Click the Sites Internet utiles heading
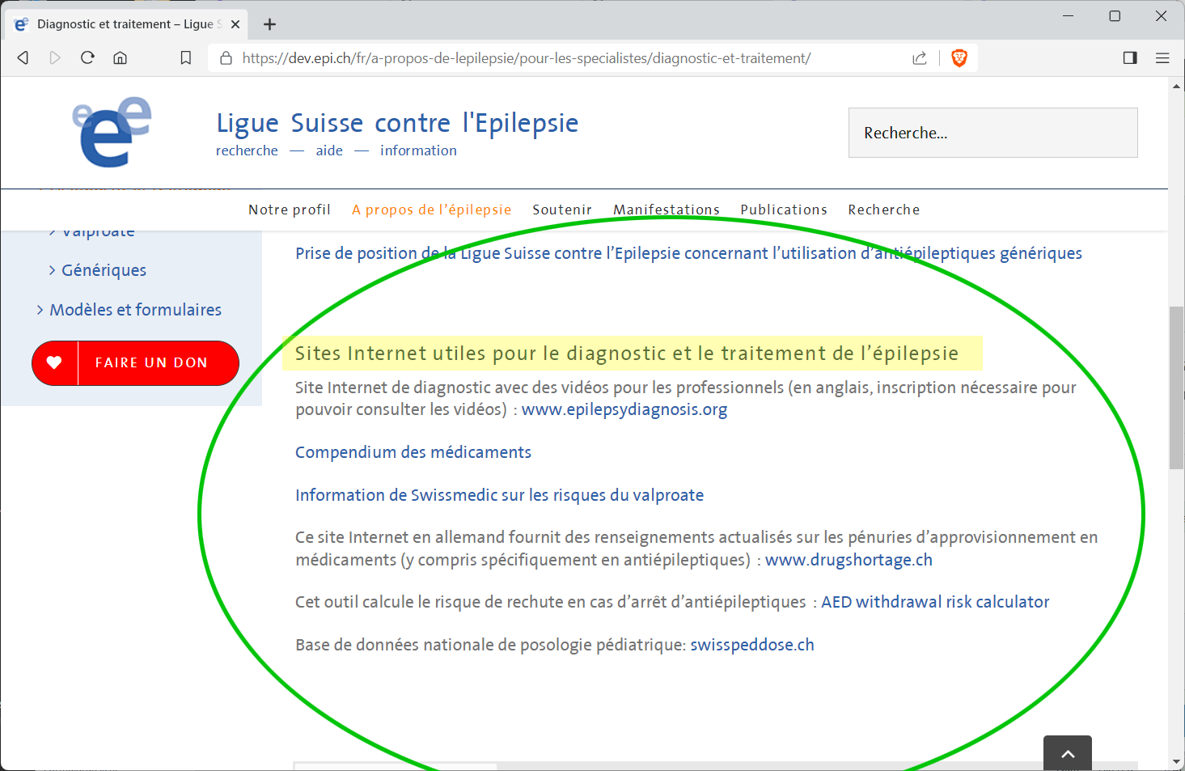This screenshot has width=1185, height=771. click(x=627, y=354)
